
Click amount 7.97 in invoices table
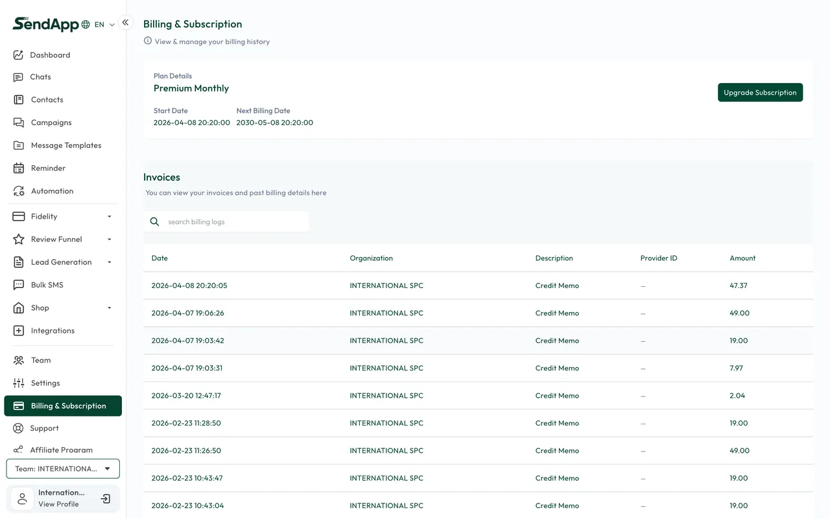click(736, 368)
